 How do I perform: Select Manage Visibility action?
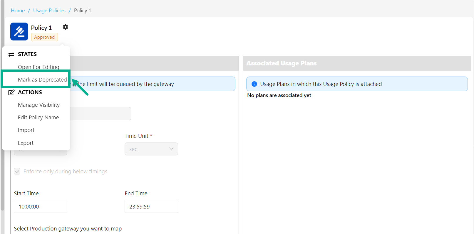pyautogui.click(x=39, y=105)
